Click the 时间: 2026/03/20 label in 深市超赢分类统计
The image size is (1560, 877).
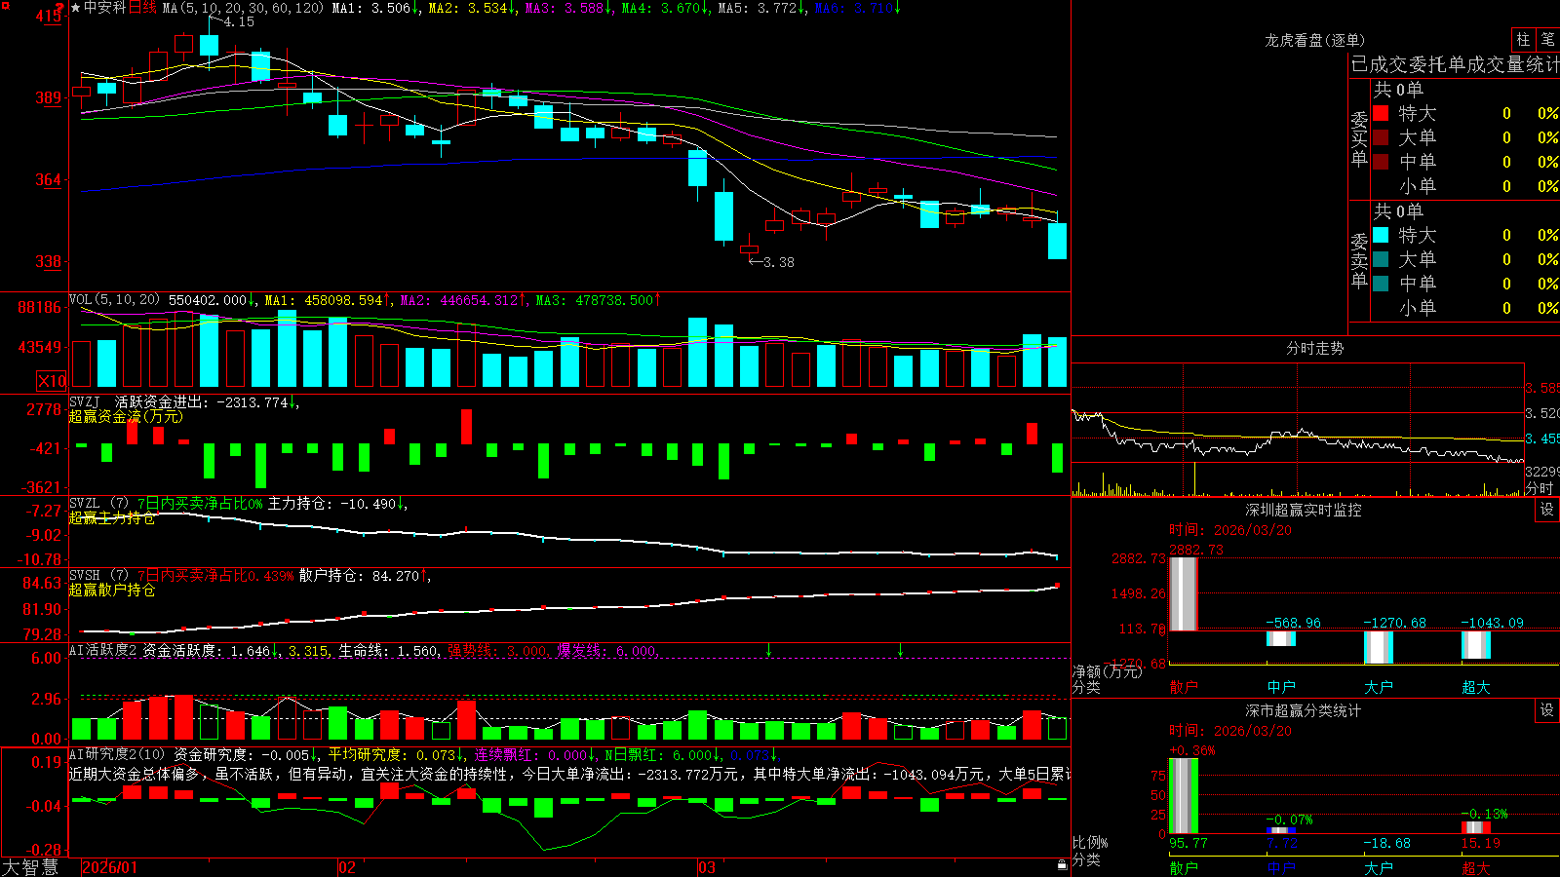(x=1230, y=731)
